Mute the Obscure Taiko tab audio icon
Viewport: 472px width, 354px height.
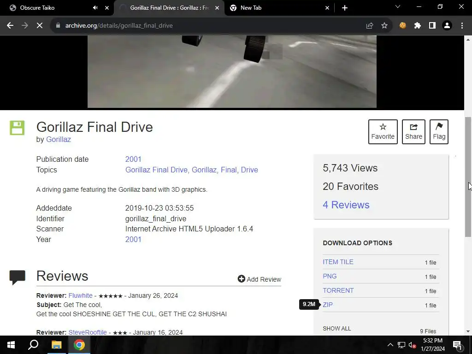pyautogui.click(x=95, y=8)
